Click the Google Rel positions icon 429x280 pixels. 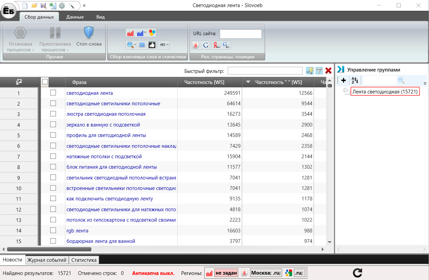point(226,45)
